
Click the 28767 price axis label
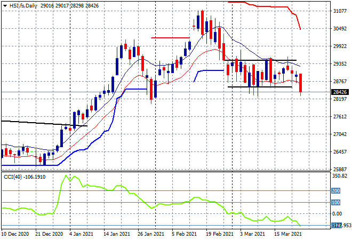[340, 81]
